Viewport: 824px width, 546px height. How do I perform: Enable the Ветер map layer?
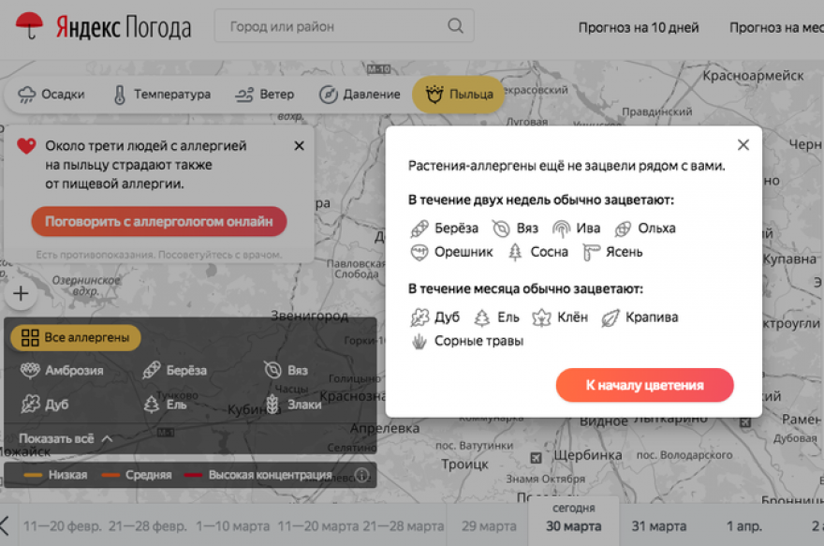click(265, 95)
